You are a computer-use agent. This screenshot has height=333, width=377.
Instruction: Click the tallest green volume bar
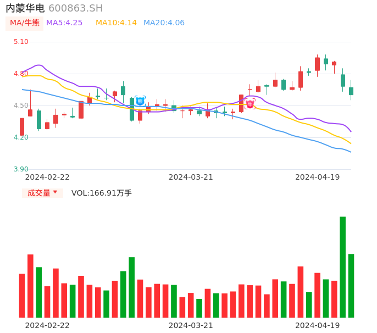342,267
